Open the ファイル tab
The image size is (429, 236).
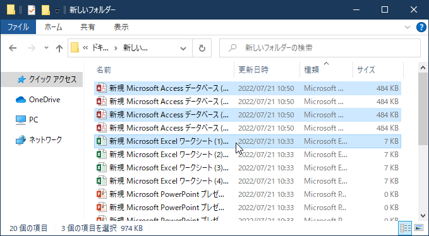(18, 27)
